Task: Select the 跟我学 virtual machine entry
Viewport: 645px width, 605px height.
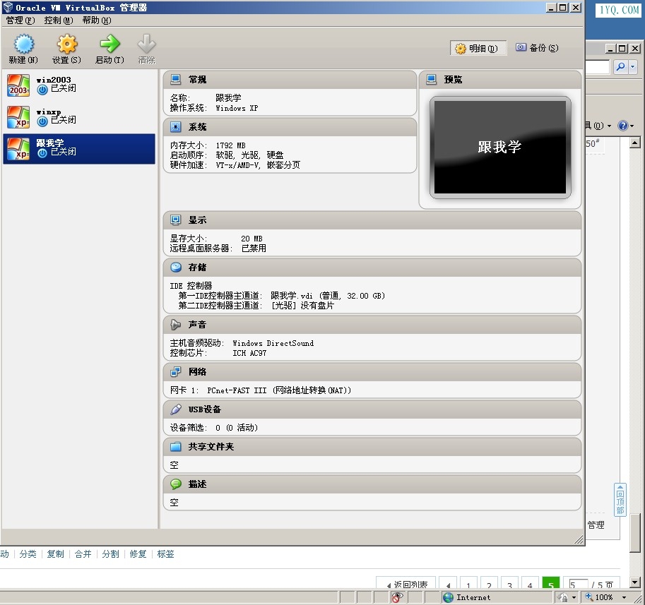Action: [79, 149]
